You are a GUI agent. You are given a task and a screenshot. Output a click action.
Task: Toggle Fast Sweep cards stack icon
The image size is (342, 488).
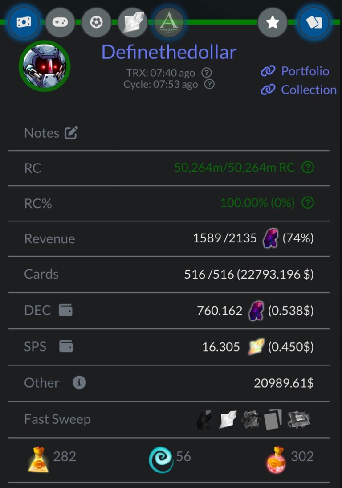(x=273, y=419)
